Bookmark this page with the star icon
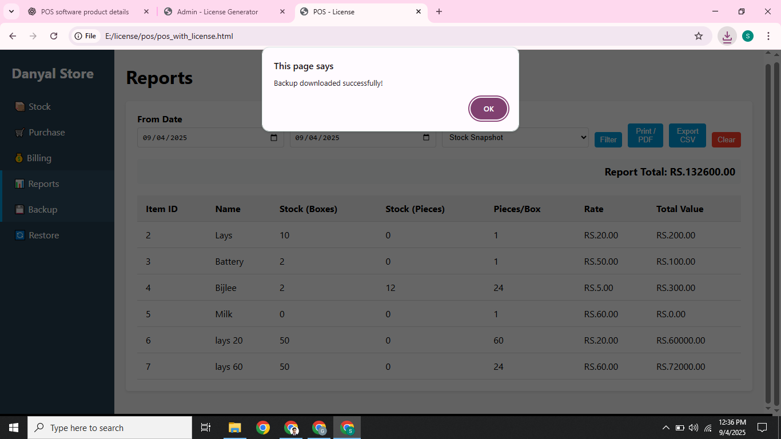The width and height of the screenshot is (781, 439). (698, 36)
